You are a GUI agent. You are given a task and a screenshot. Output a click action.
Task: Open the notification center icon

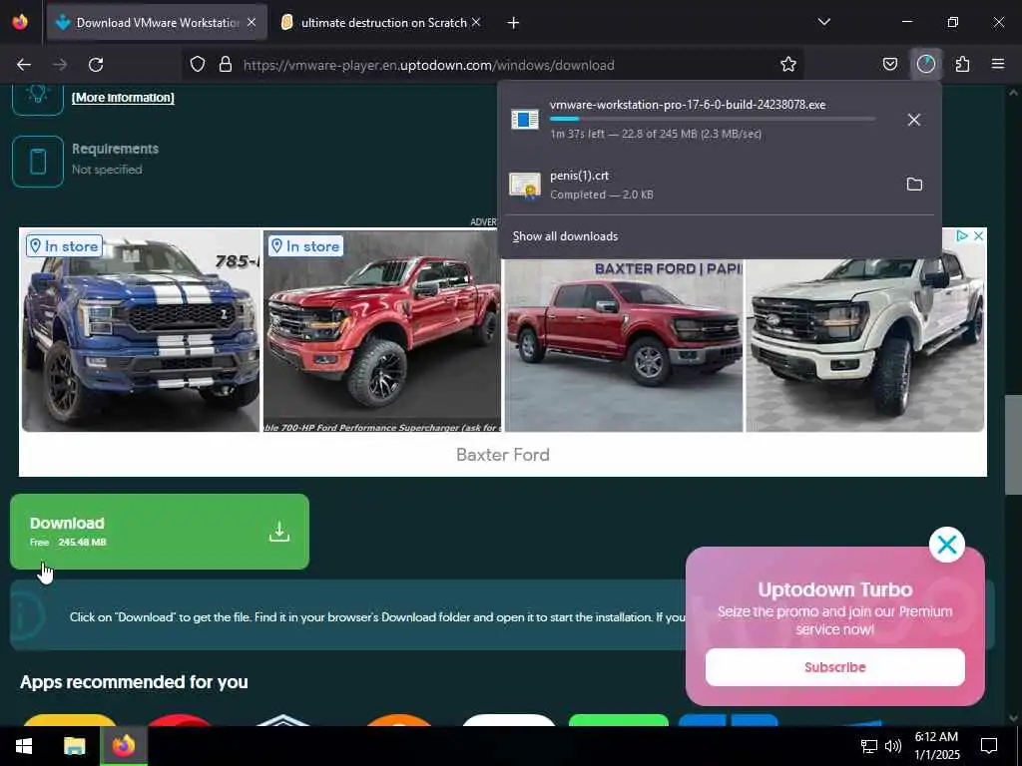(989, 746)
